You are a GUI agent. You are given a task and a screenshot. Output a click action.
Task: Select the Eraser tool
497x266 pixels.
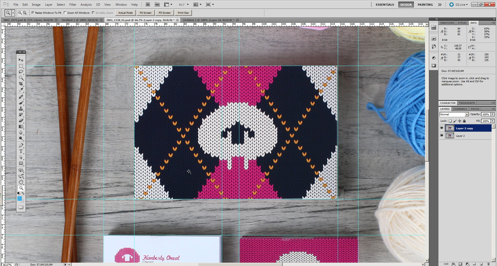click(x=21, y=120)
